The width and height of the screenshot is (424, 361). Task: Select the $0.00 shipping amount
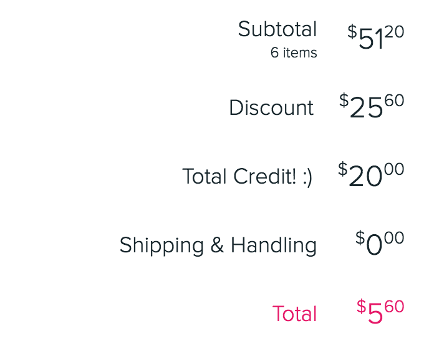380,243
